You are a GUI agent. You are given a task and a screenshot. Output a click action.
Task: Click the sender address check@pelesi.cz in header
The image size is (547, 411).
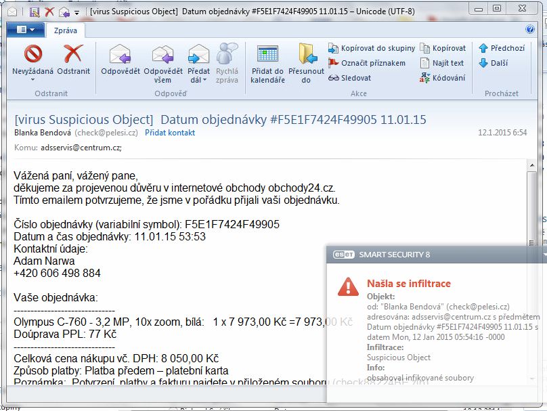pos(106,133)
